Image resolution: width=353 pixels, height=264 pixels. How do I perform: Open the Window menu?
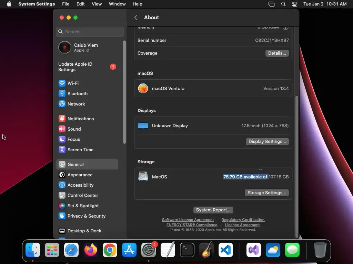(x=117, y=4)
